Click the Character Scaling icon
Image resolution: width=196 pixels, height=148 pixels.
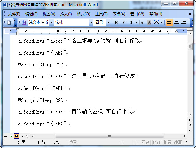pos(156,22)
